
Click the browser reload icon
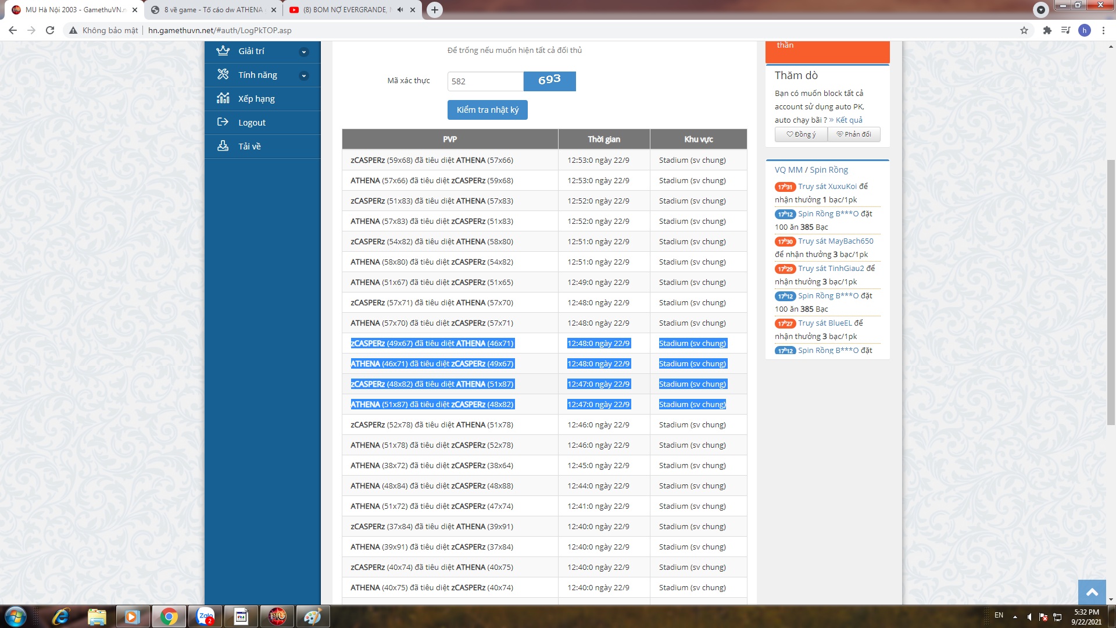pos(50,30)
